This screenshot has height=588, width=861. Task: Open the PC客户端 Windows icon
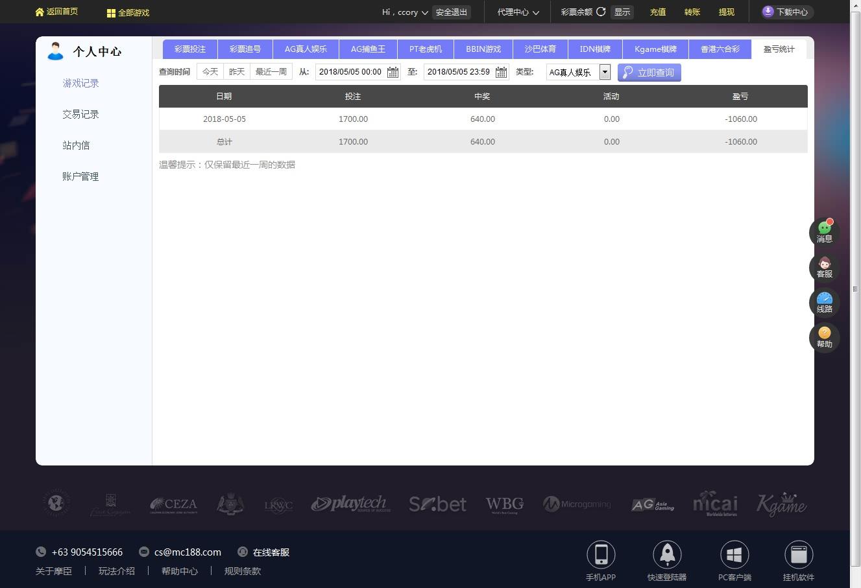pos(734,554)
